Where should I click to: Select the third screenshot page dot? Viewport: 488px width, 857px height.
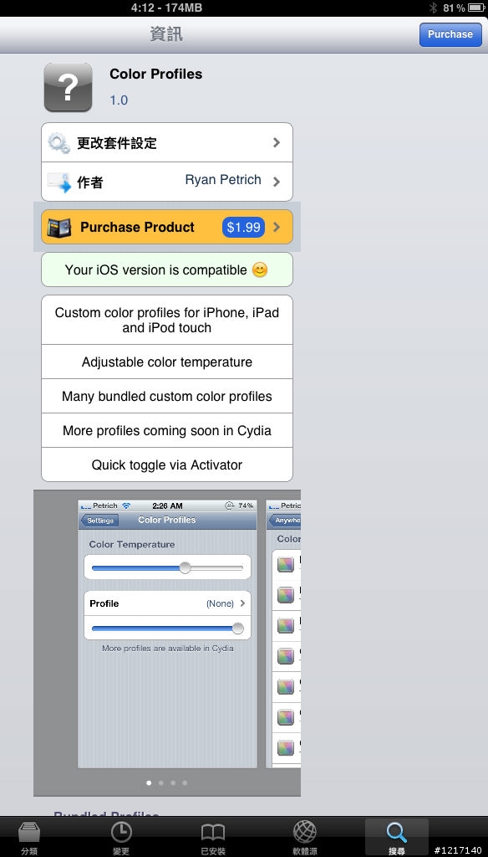(173, 783)
